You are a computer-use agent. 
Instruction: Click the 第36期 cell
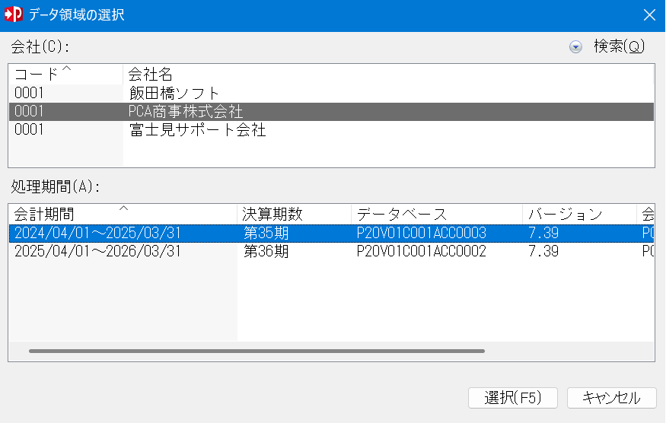pos(266,251)
